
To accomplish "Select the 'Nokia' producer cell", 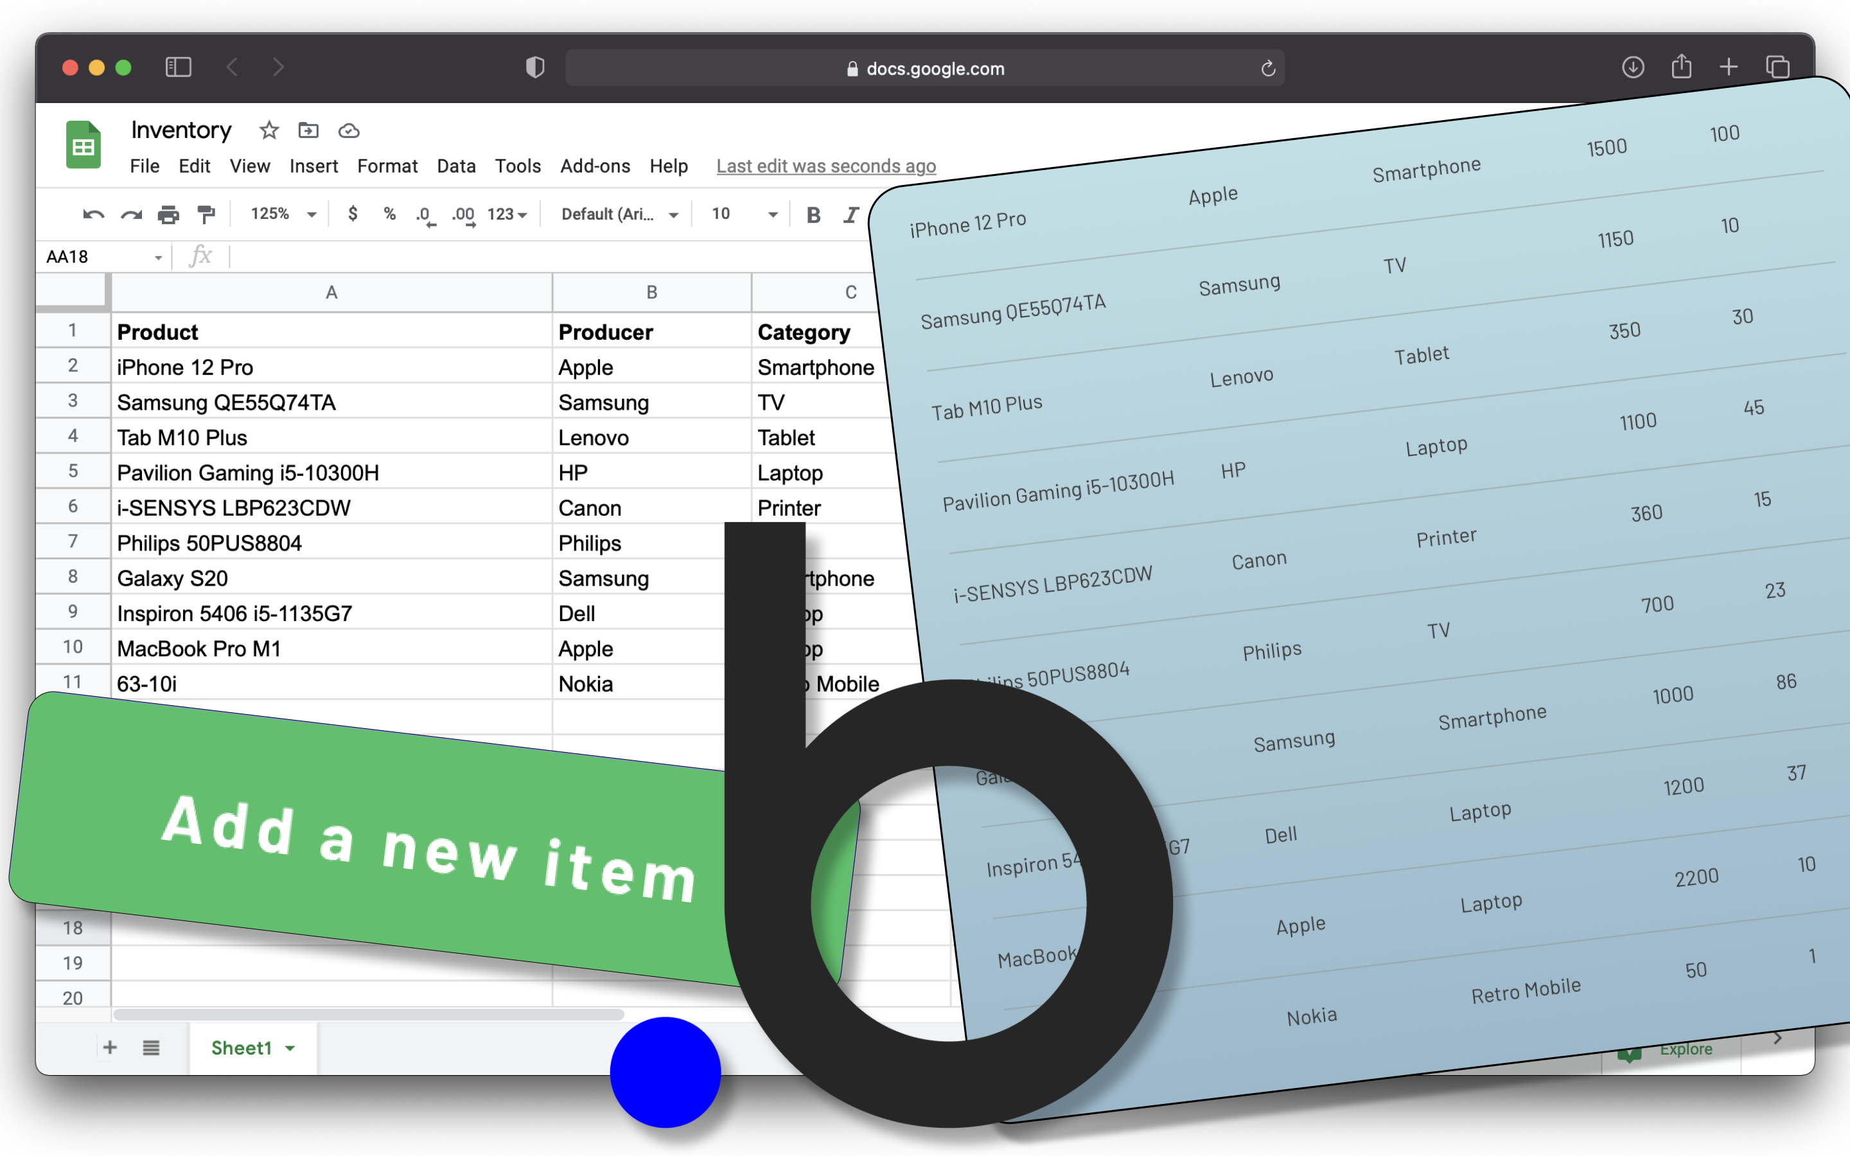I will (639, 683).
